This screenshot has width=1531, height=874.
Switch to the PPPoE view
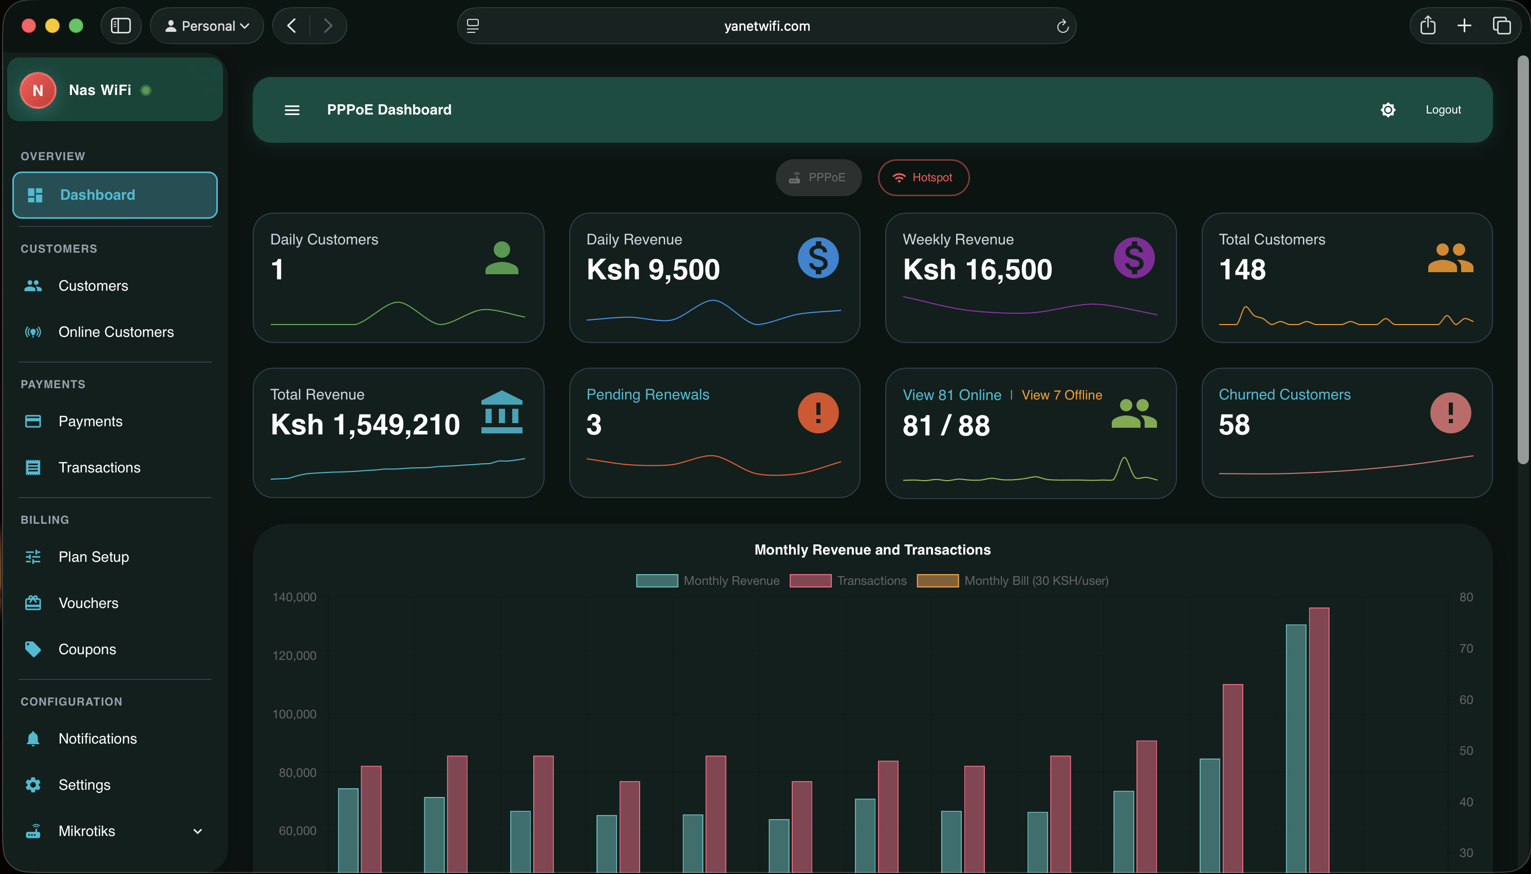pos(818,177)
